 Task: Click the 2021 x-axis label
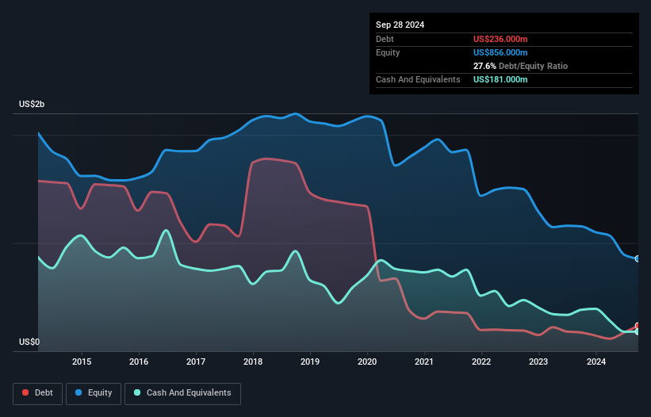(x=424, y=362)
